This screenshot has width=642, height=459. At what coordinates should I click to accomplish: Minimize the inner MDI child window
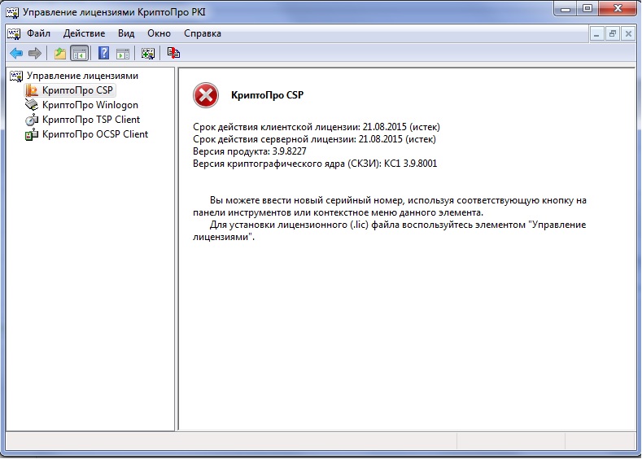(x=596, y=34)
